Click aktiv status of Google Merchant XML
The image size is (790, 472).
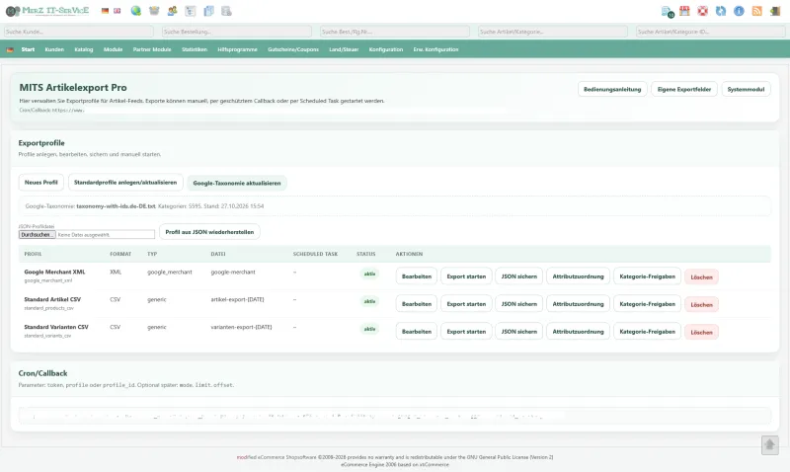coord(369,275)
